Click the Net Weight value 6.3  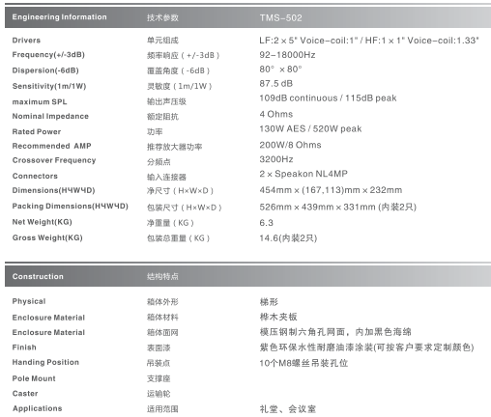pyautogui.click(x=267, y=223)
